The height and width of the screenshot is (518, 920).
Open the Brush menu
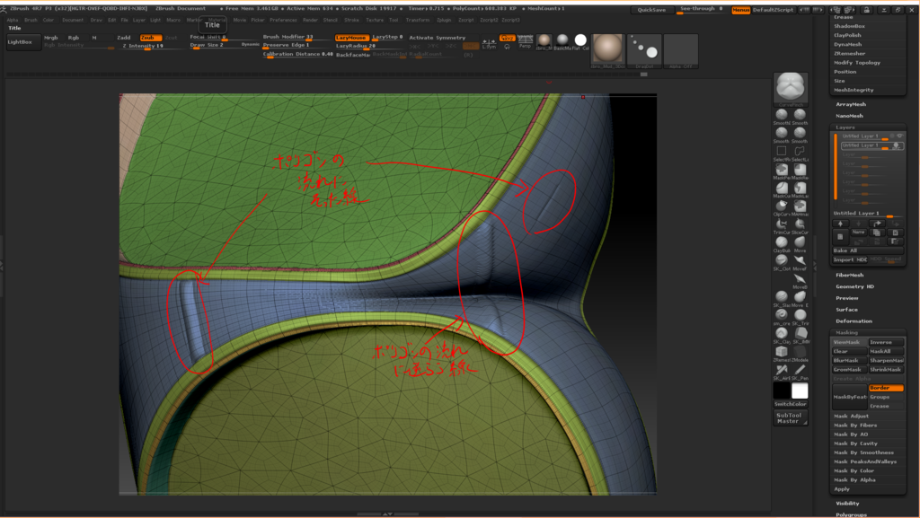[31, 20]
